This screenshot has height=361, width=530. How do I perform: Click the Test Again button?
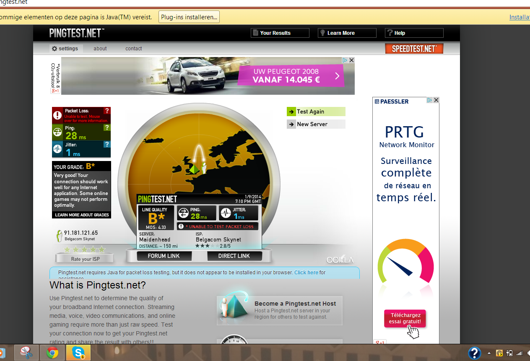pos(316,112)
